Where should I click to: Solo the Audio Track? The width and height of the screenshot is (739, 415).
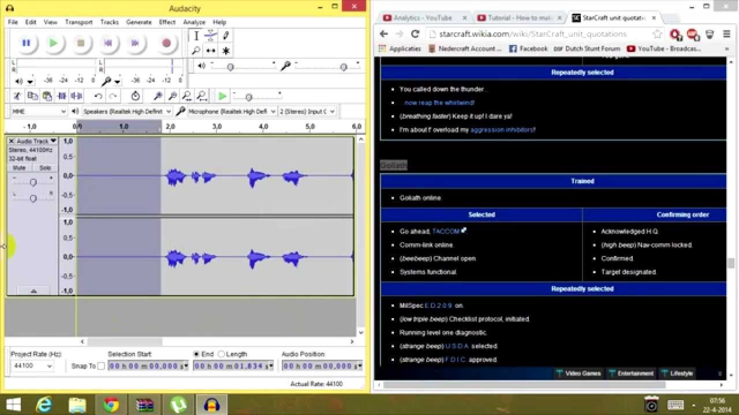pyautogui.click(x=45, y=168)
